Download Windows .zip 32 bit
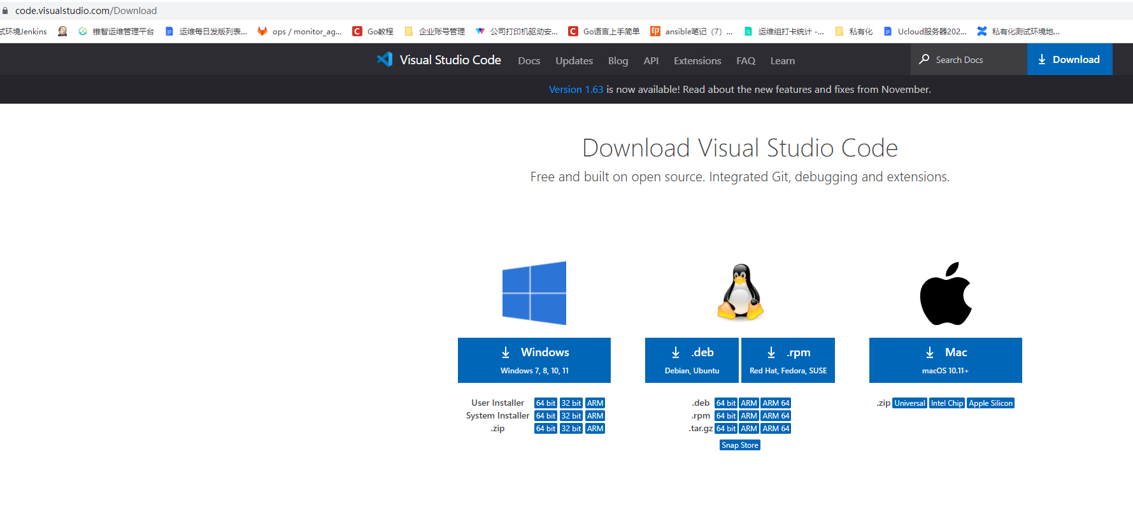1133x526 pixels. (571, 429)
